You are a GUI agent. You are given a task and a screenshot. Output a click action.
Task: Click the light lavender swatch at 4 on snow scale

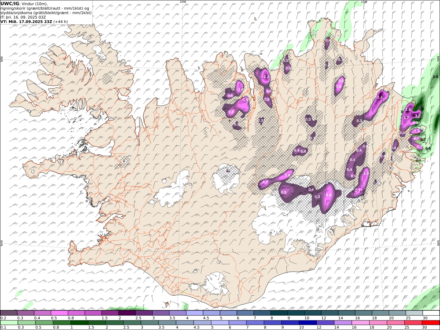[x=195, y=313]
